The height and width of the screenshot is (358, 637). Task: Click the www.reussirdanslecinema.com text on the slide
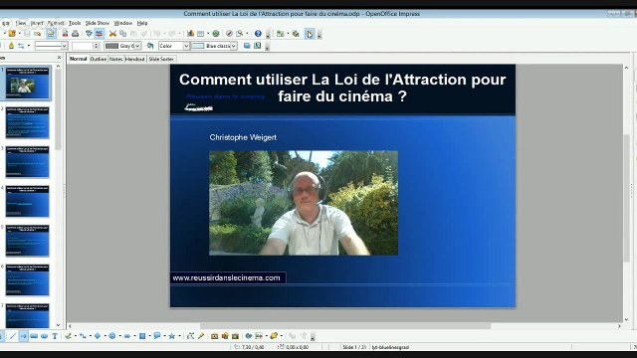click(x=226, y=278)
